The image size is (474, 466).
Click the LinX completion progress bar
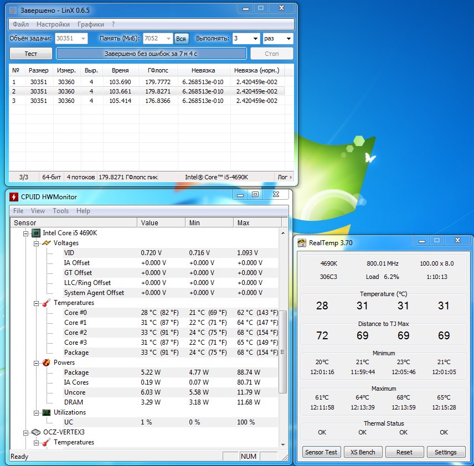pyautogui.click(x=151, y=54)
